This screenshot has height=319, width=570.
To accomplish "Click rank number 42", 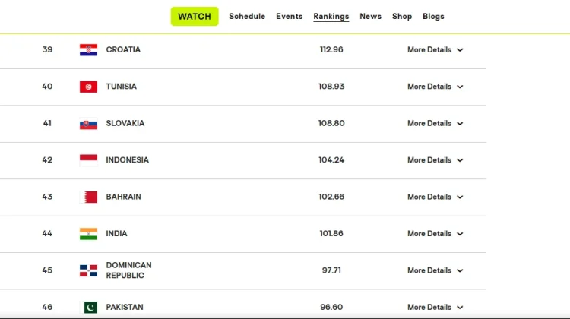I will coord(47,159).
